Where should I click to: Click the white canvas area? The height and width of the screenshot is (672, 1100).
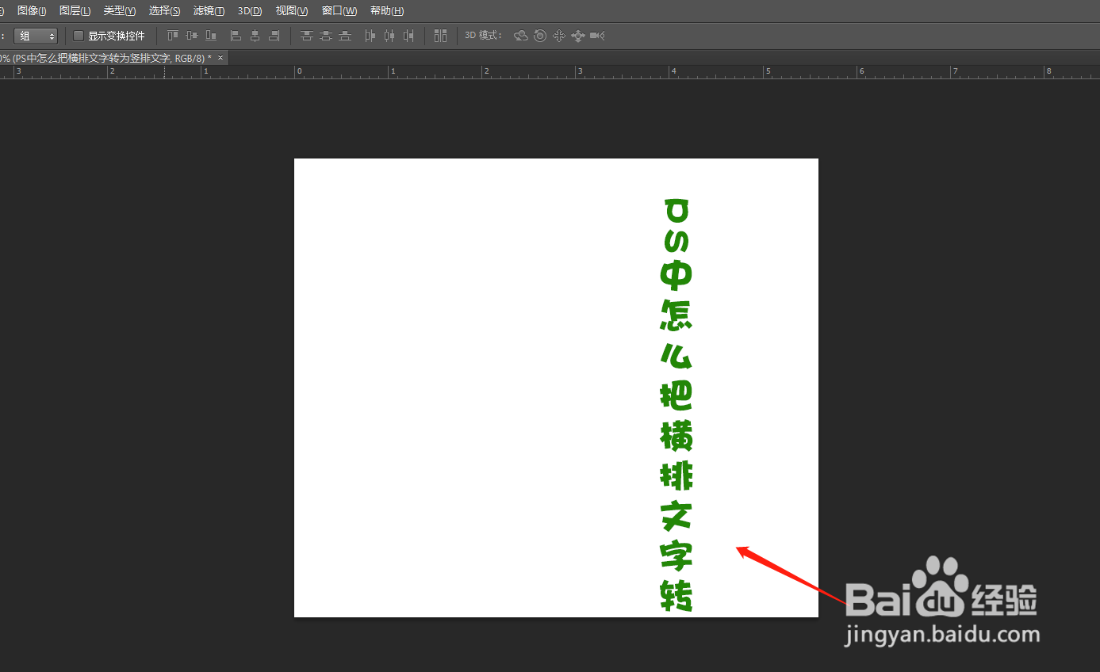pos(476,357)
